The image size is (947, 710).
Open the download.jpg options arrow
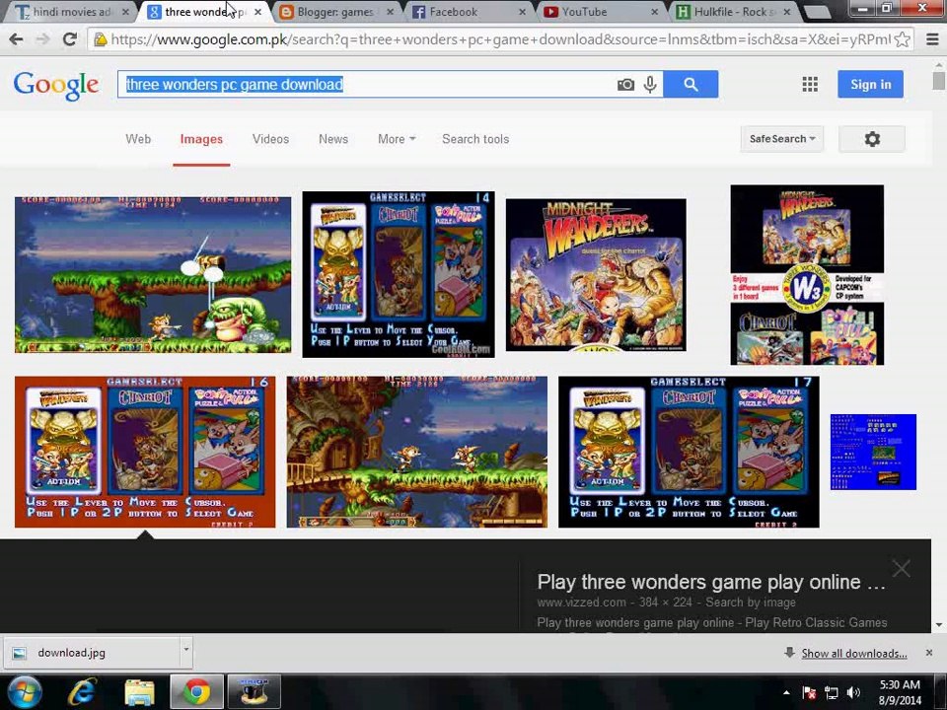186,650
